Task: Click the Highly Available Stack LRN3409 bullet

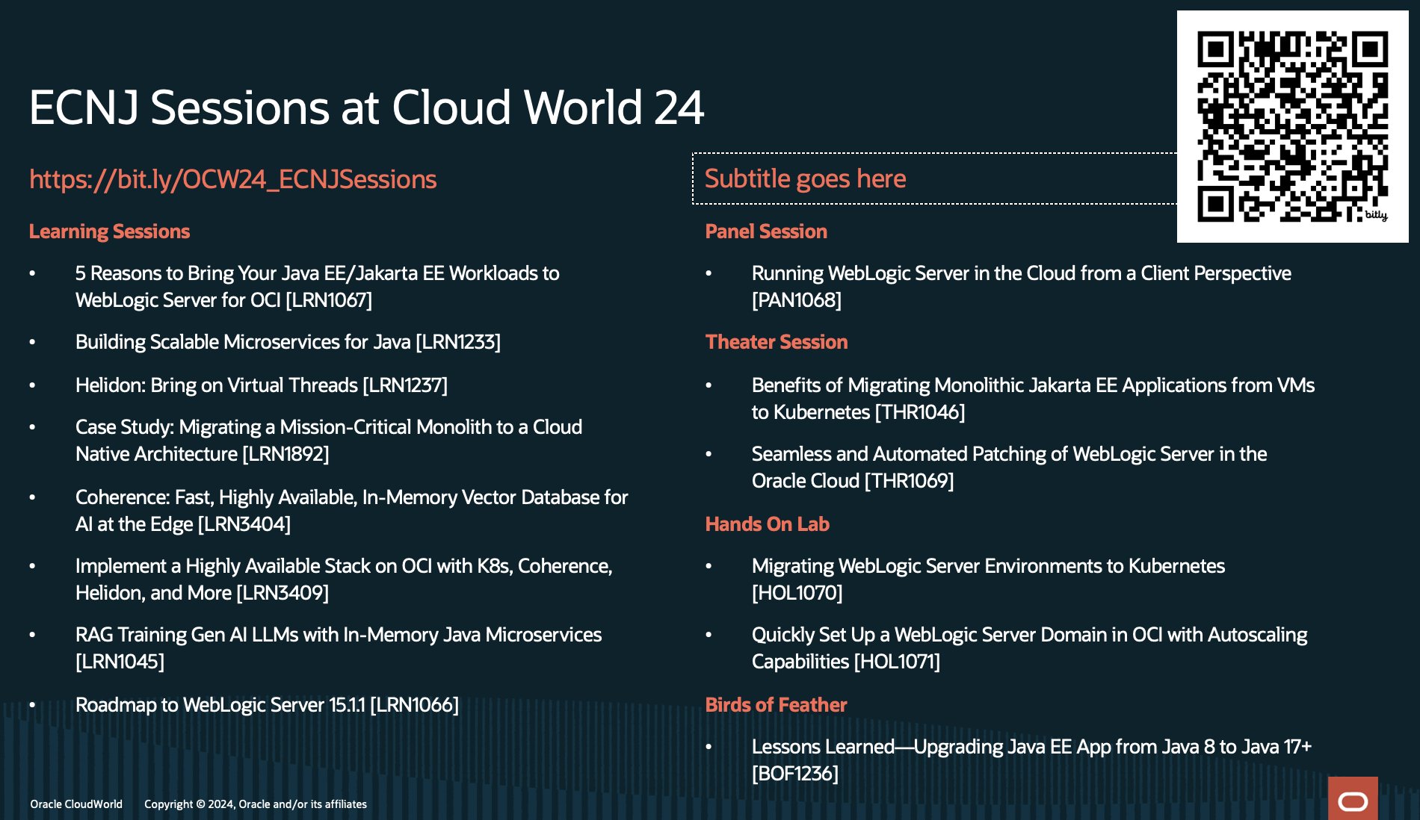Action: point(344,580)
